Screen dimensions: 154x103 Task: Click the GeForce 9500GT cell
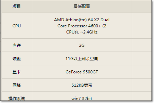point(82,72)
